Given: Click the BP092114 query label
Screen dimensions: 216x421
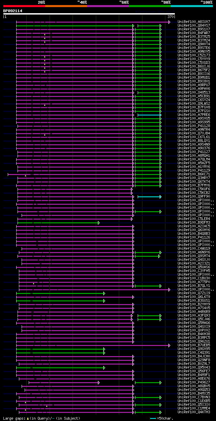Looking at the screenshot, I should [x=13, y=11].
